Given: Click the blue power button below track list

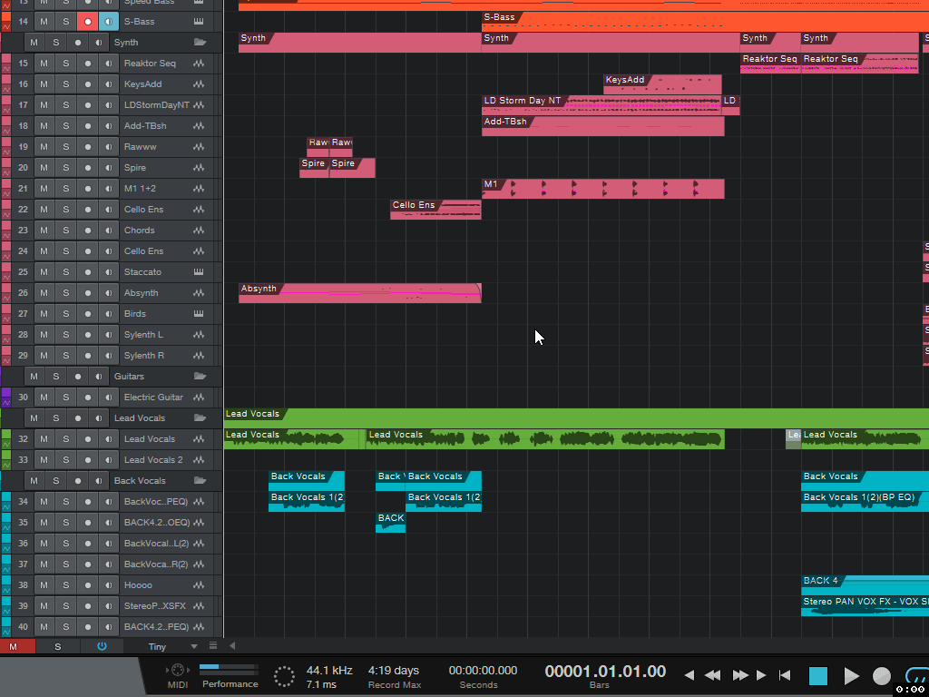Looking at the screenshot, I should tap(102, 646).
